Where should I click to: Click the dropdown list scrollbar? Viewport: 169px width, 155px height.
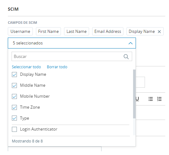pyautogui.click(x=134, y=94)
